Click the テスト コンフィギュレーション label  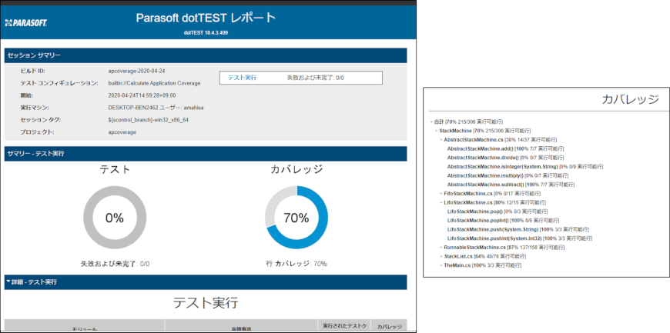(59, 83)
